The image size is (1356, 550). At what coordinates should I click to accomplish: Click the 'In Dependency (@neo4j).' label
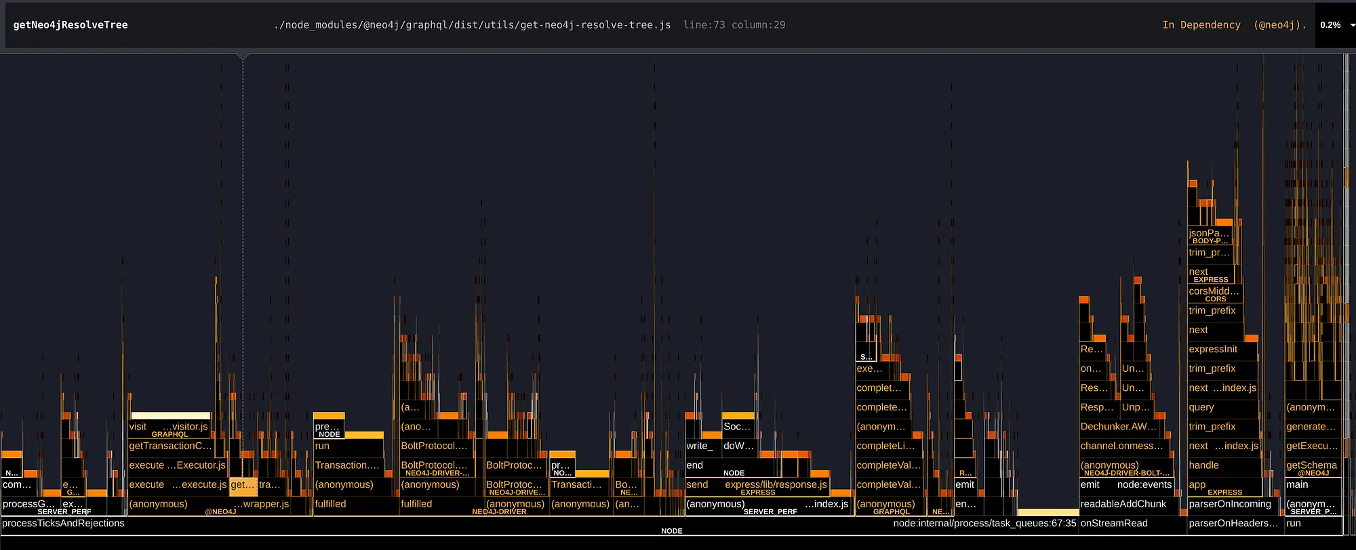pos(1234,25)
